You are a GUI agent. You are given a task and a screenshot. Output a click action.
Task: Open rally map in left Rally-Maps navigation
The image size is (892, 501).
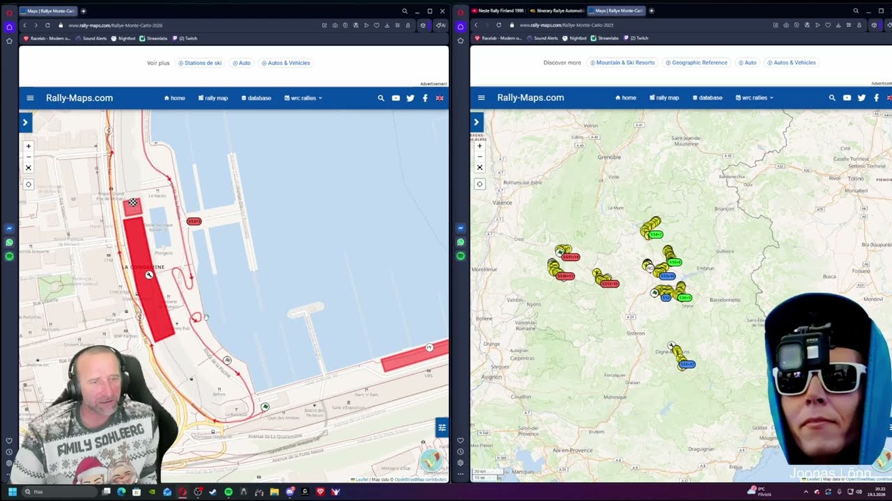pyautogui.click(x=213, y=98)
